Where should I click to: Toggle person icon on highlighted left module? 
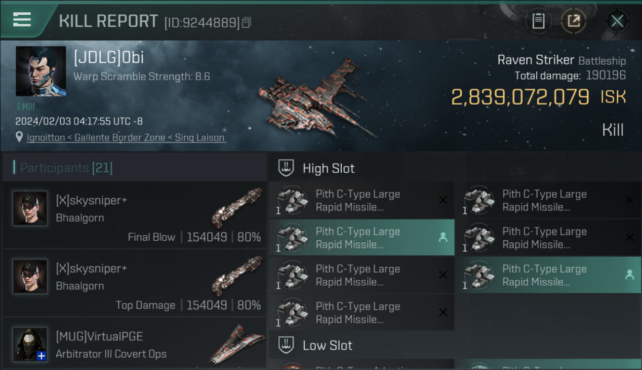[443, 238]
